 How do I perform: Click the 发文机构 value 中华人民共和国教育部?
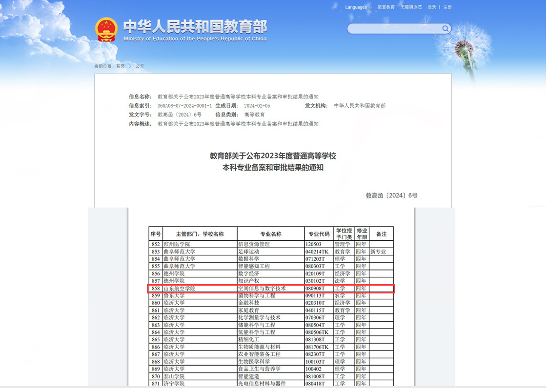(360, 105)
